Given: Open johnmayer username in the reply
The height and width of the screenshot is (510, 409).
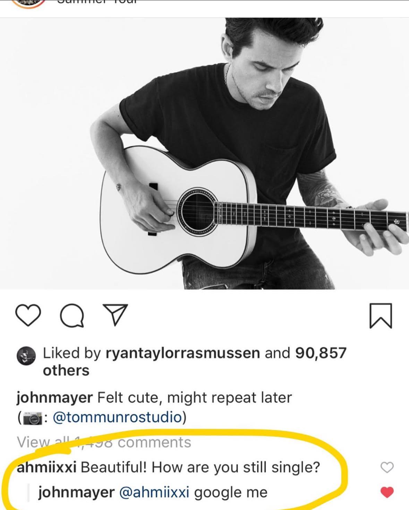Looking at the screenshot, I should tap(76, 492).
